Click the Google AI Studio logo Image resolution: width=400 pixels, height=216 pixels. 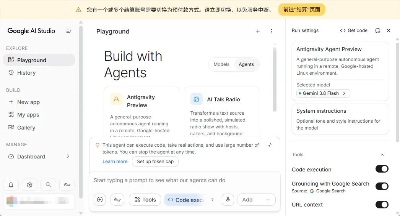31,31
